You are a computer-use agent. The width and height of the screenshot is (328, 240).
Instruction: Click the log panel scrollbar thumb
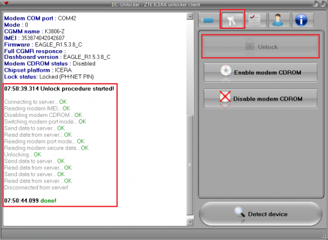[x=190, y=165]
